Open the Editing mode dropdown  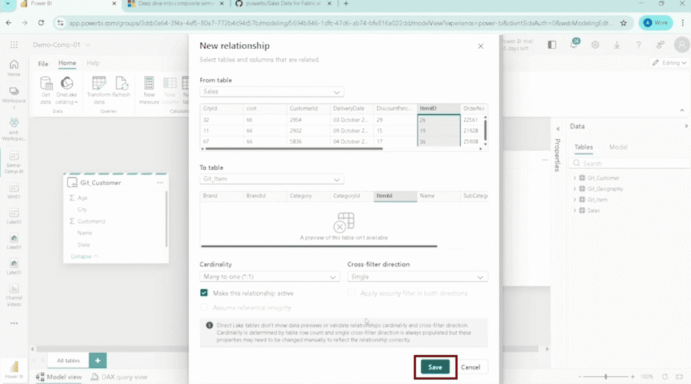point(669,63)
